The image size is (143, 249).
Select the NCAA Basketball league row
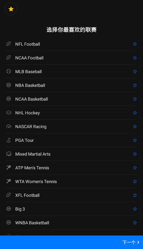(x=71, y=99)
